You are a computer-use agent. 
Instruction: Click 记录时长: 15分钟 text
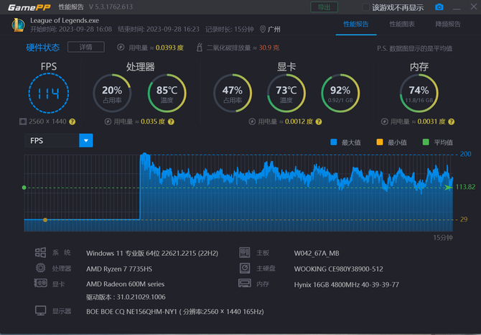pos(230,29)
